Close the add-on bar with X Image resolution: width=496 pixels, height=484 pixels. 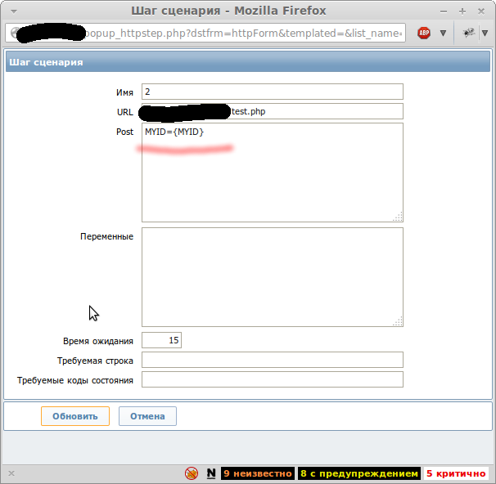[11, 473]
